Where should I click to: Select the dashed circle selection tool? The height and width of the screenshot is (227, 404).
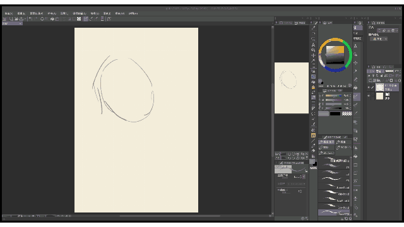(x=313, y=113)
